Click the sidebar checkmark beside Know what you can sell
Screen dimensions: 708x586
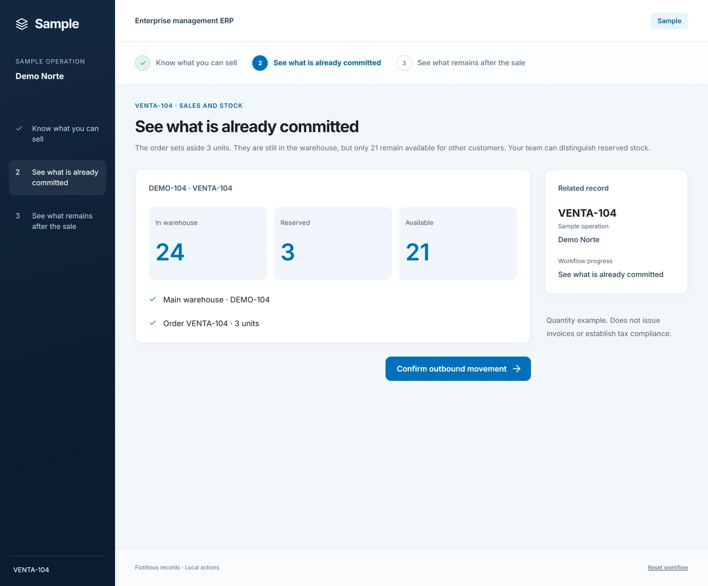point(19,128)
